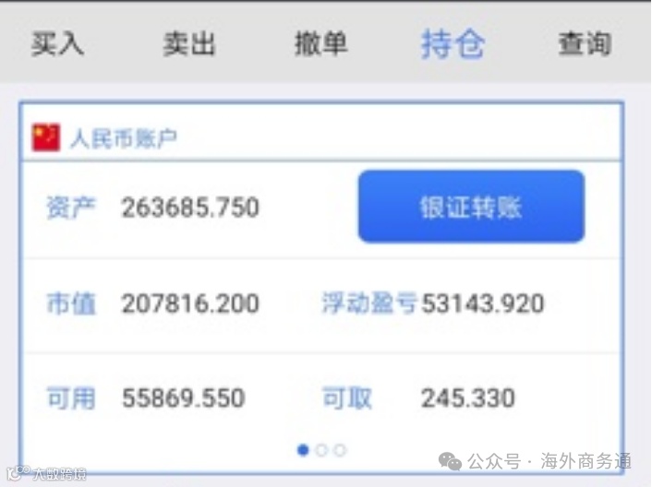Switch to the 撤单 tab

tap(321, 43)
